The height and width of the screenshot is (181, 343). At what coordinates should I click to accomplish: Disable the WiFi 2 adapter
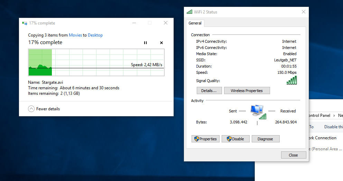235,139
